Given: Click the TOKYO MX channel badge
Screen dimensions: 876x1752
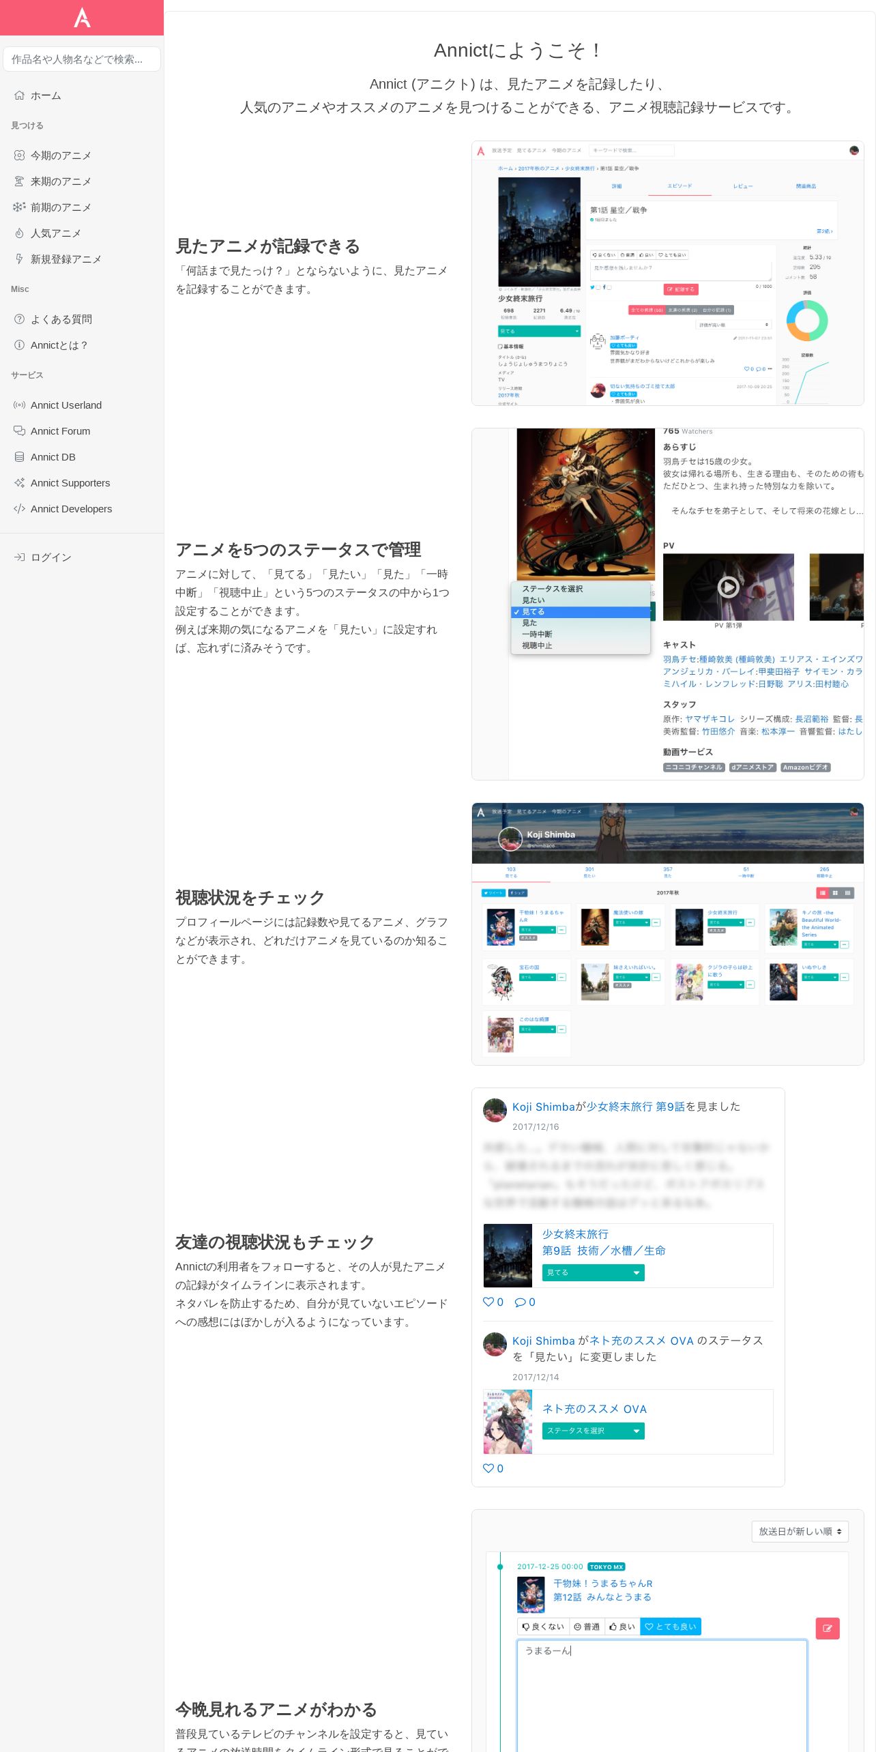Looking at the screenshot, I should coord(607,1567).
